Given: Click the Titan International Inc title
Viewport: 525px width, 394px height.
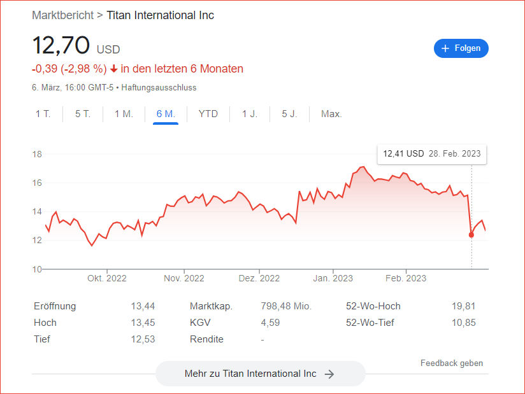Looking at the screenshot, I should [160, 15].
